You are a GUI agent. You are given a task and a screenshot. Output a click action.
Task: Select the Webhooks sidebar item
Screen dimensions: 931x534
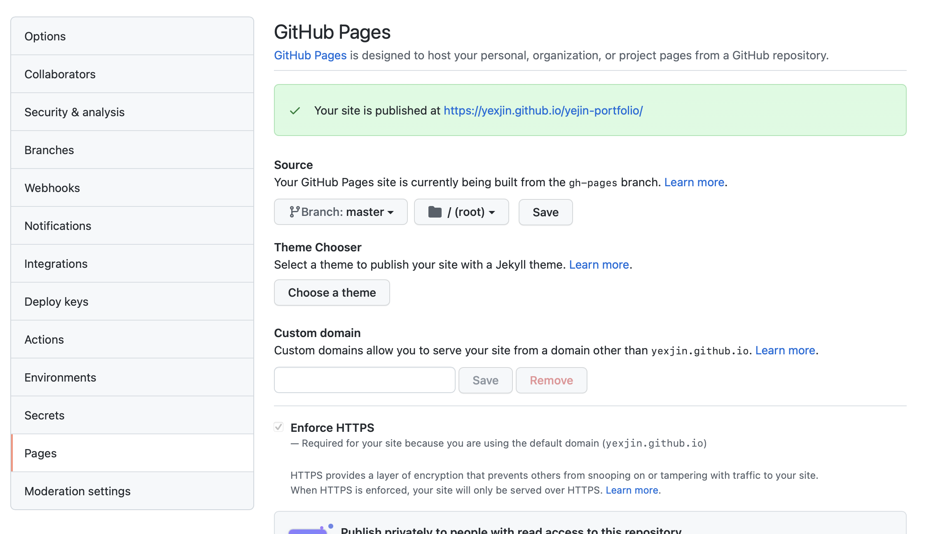click(x=52, y=188)
